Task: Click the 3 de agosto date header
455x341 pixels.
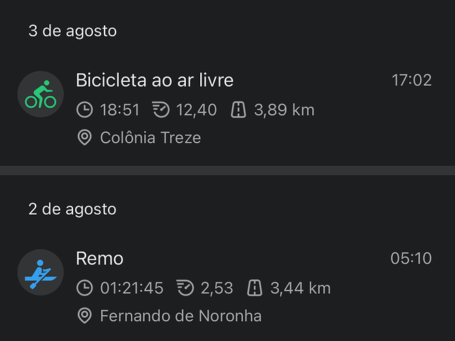Action: click(72, 31)
